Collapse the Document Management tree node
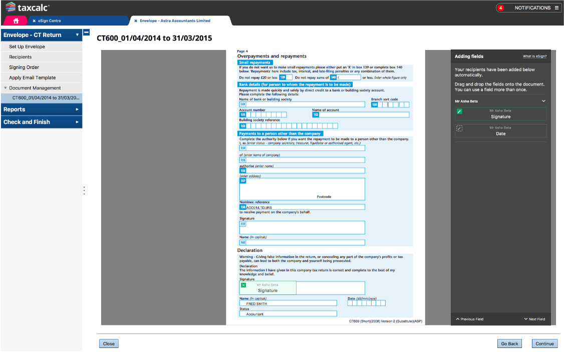Viewport: 564px width, 352px height. pyautogui.click(x=5, y=88)
